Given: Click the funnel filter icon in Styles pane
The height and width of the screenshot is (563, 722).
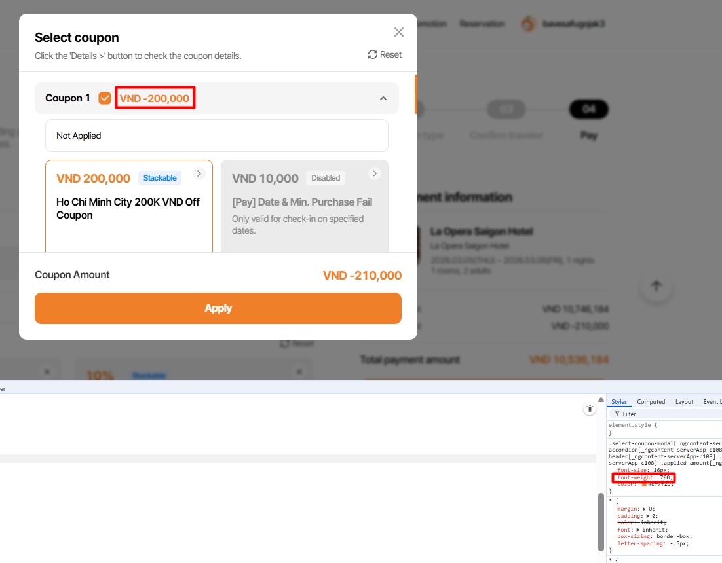Looking at the screenshot, I should (617, 414).
